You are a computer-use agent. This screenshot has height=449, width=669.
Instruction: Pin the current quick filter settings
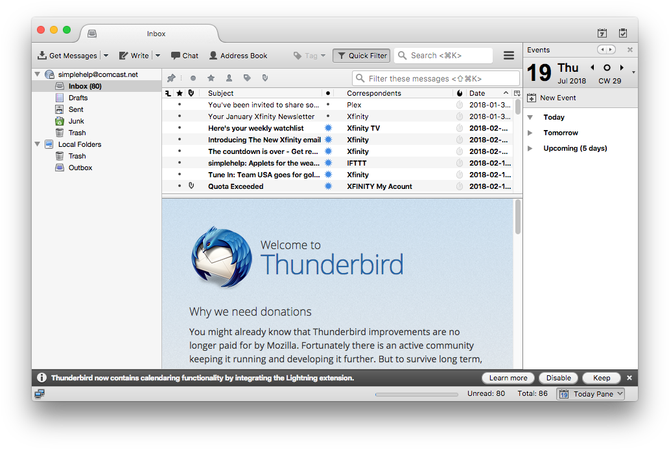pyautogui.click(x=172, y=78)
